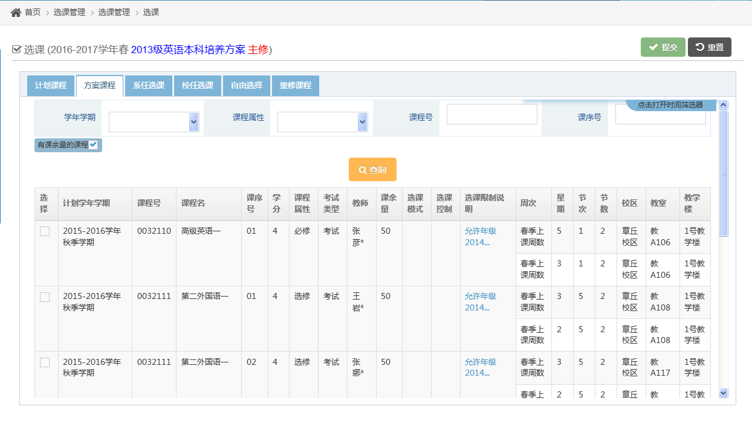Switch to the 计划课程 tab
This screenshot has height=421, width=752.
tap(51, 86)
